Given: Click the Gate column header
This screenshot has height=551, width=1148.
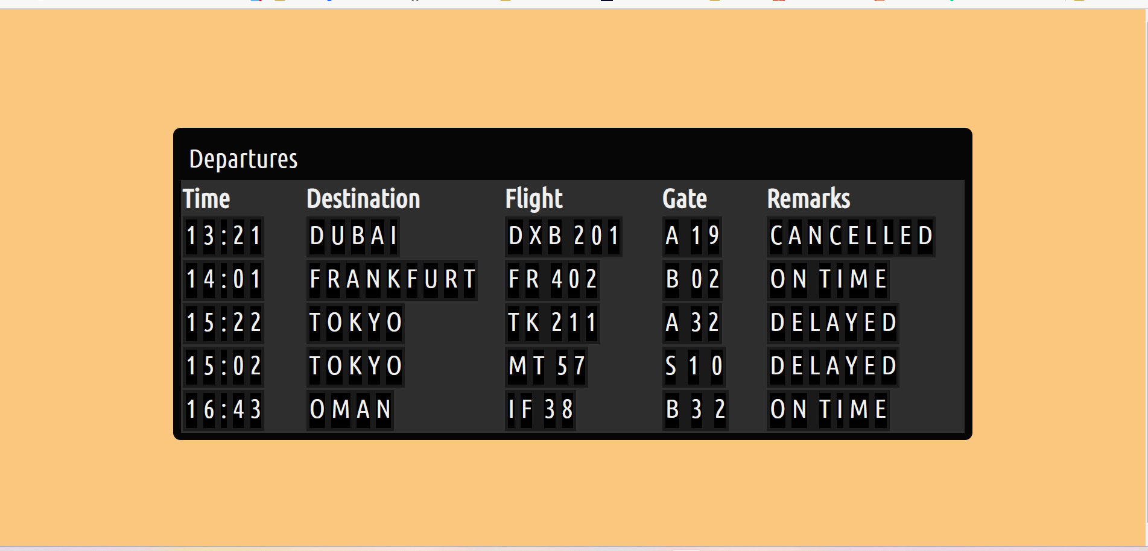Looking at the screenshot, I should click(x=685, y=199).
